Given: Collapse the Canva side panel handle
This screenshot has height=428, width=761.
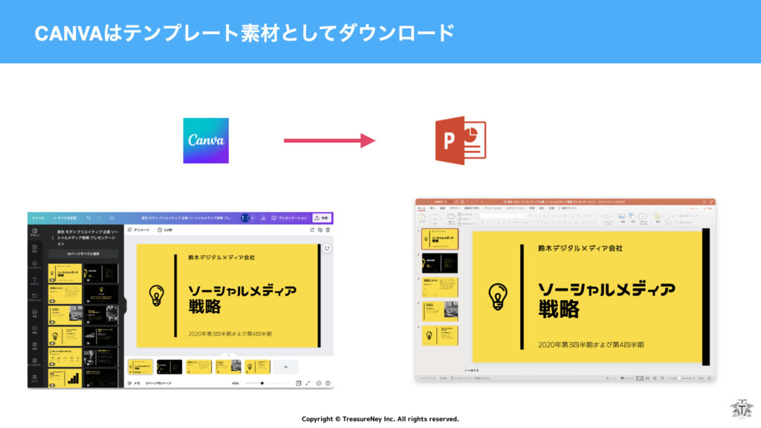Looking at the screenshot, I should [x=125, y=305].
